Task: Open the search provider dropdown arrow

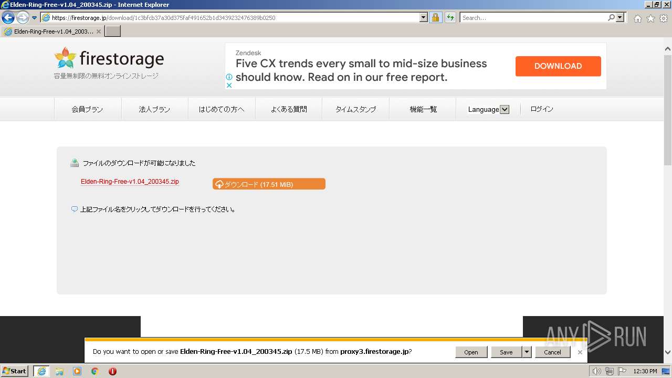Action: 621,18
